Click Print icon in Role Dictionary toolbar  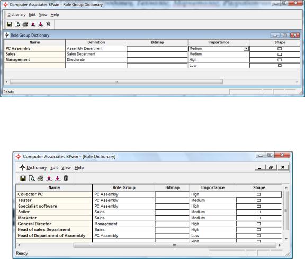(40, 178)
